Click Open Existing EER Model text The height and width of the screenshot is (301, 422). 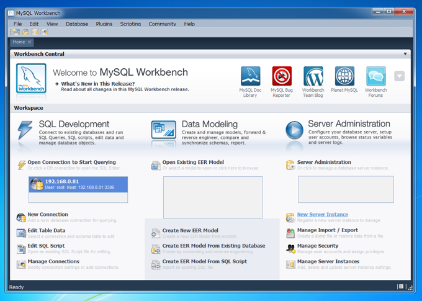[193, 162]
